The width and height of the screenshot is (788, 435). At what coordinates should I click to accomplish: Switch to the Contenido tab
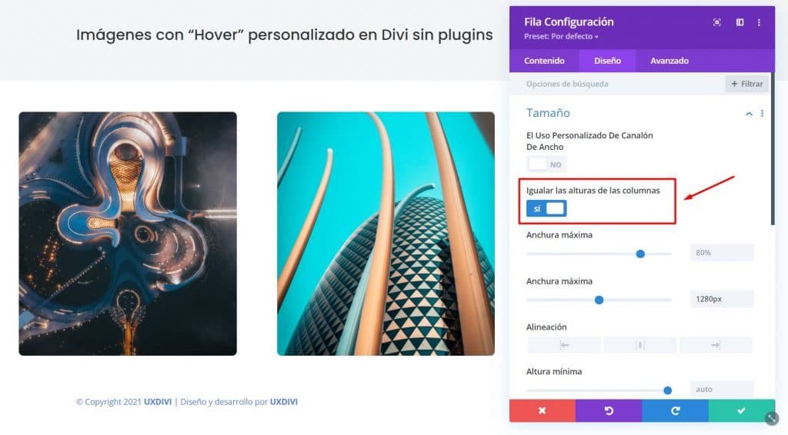pos(544,61)
